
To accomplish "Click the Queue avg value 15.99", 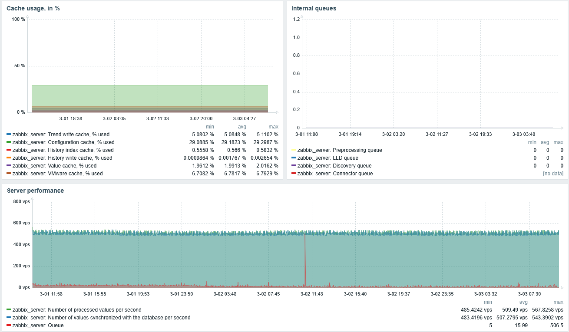I will [x=520, y=325].
